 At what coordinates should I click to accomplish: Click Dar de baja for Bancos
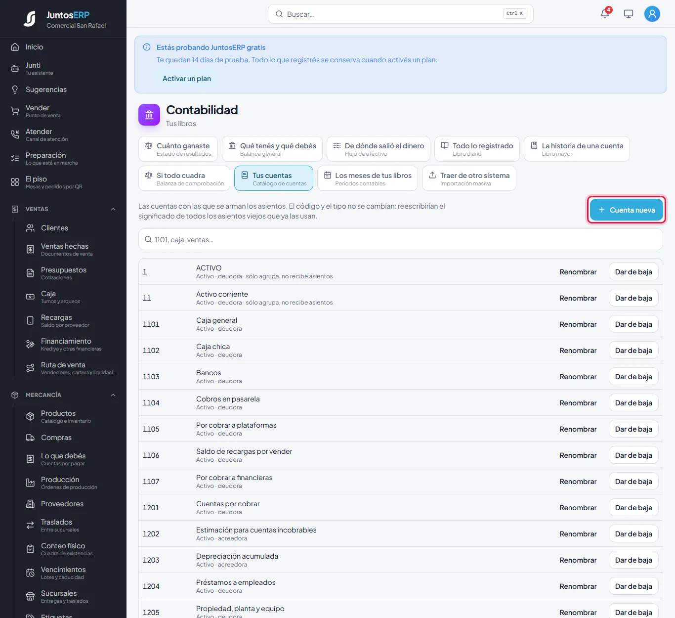click(633, 377)
